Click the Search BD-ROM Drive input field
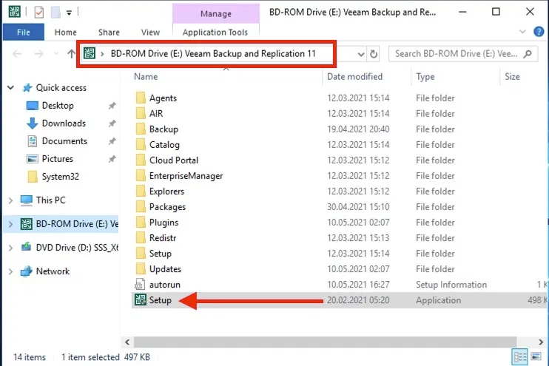 [x=463, y=54]
